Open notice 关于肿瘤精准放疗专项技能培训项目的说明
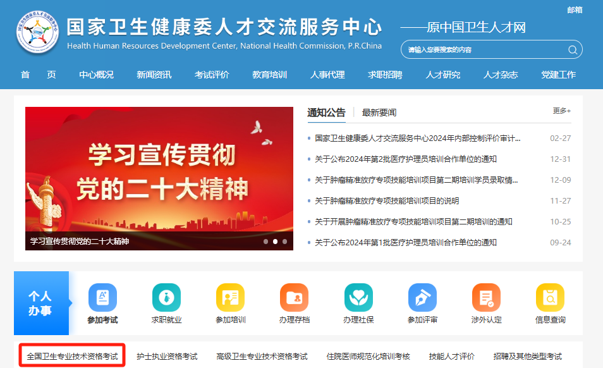Viewport: 603px width, 368px height. pyautogui.click(x=387, y=200)
